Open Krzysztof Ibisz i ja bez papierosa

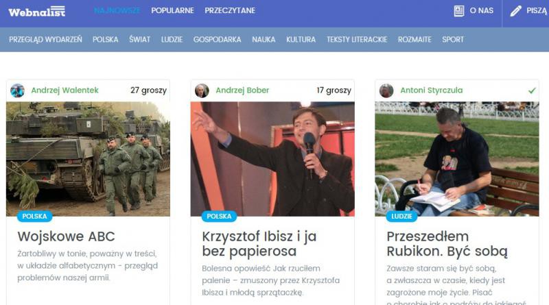click(259, 244)
